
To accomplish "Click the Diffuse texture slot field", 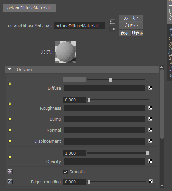I will [104, 88].
